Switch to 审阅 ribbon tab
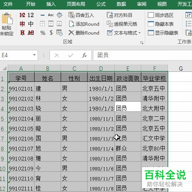Viewport: 192px width, 192px height. click(x=142, y=4)
